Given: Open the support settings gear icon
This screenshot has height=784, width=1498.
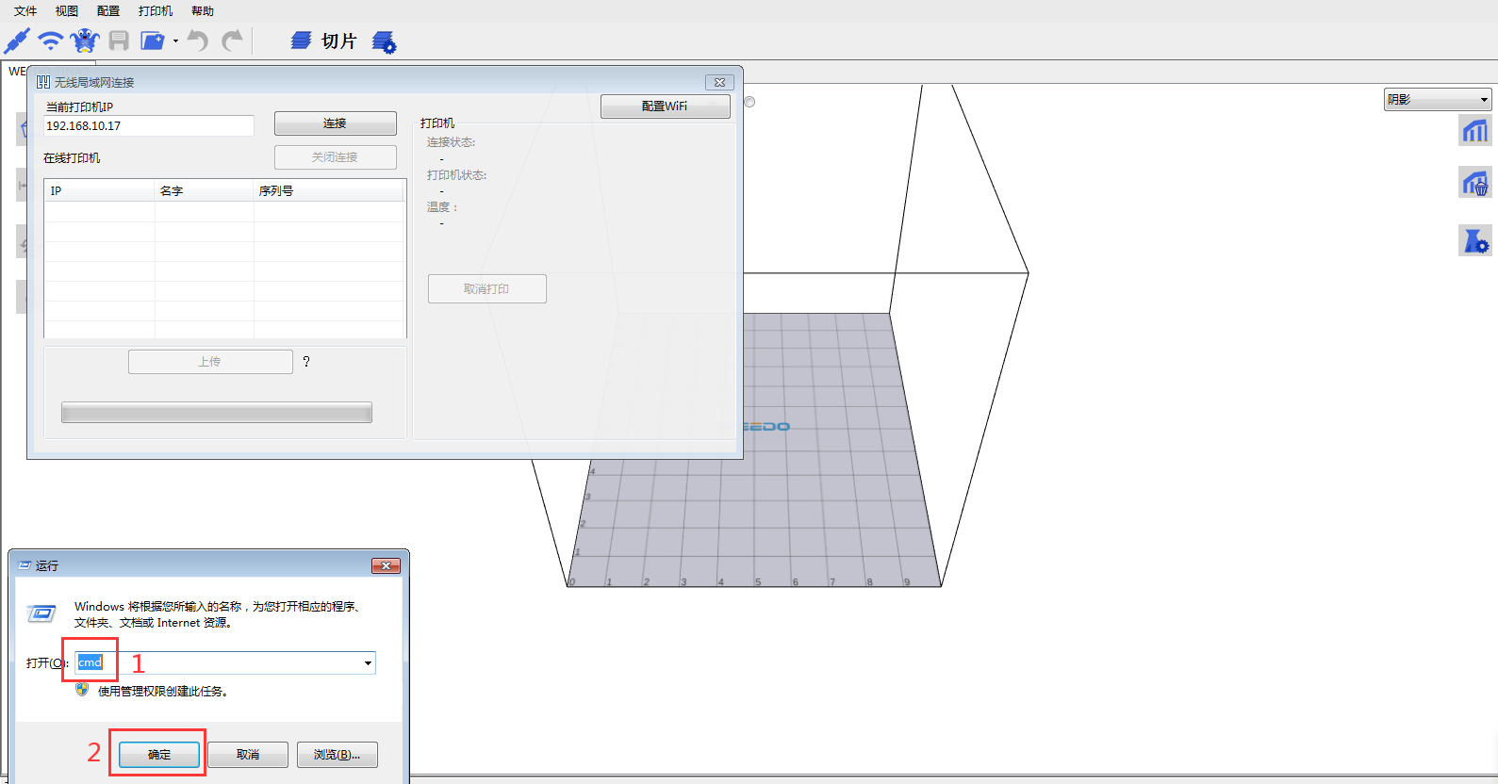Looking at the screenshot, I should coord(1474,240).
